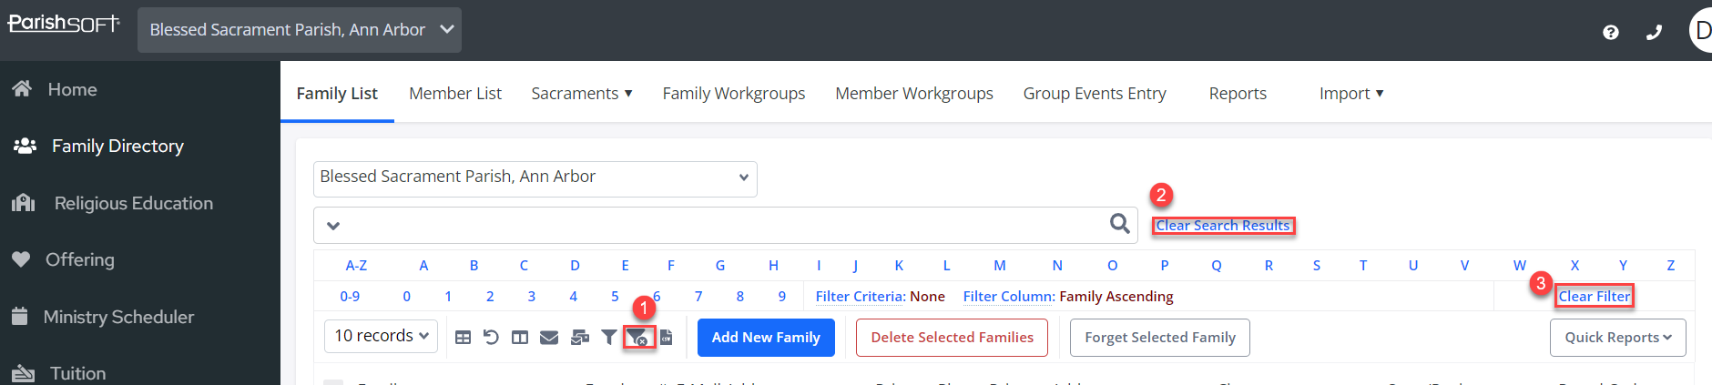Click the 'Filter Criteria: None' text
This screenshot has height=385, width=1712.
click(x=881, y=297)
